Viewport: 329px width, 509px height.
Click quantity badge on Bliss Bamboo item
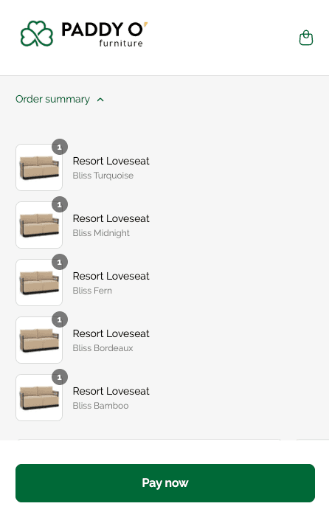[x=60, y=377]
